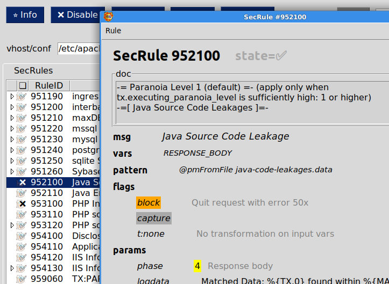Click the yellow phase 4 value

coord(197,266)
